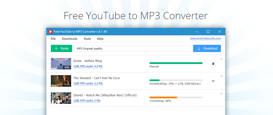This screenshot has width=273, height=115.
Task: Click the red app logo in title bar
Action: coord(51,31)
